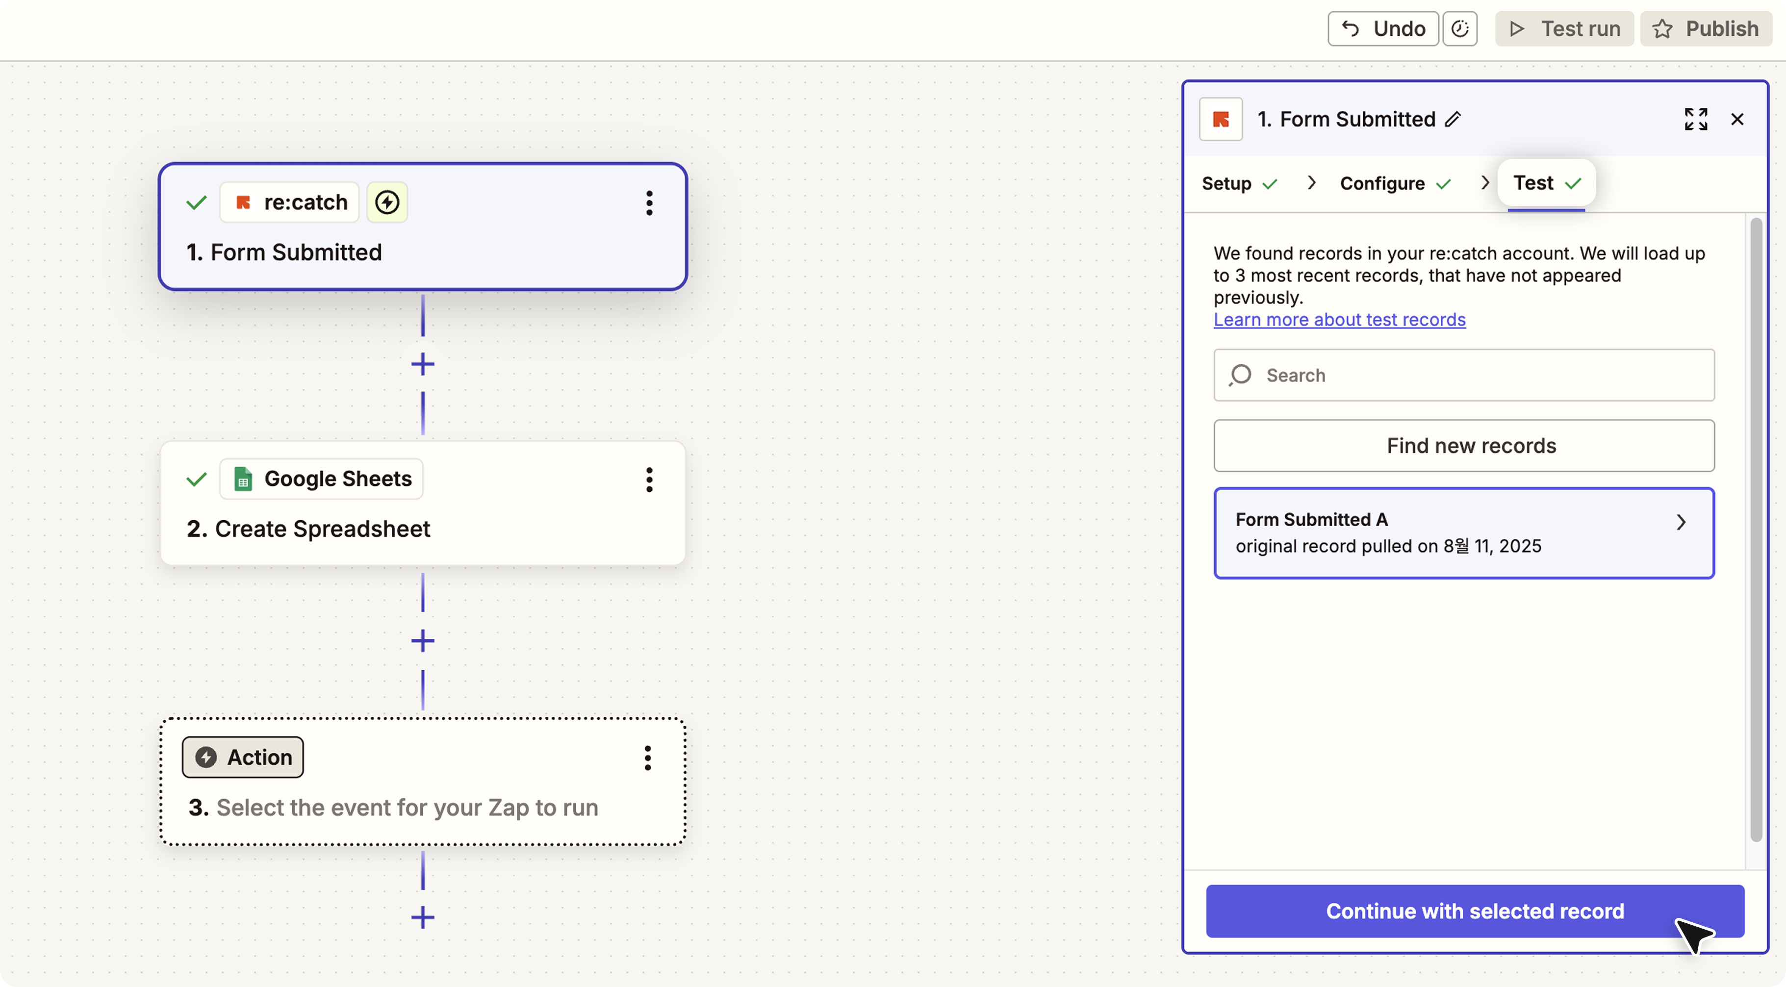The height and width of the screenshot is (987, 1786).
Task: Open three-dot menu on the Action step
Action: [x=648, y=759]
